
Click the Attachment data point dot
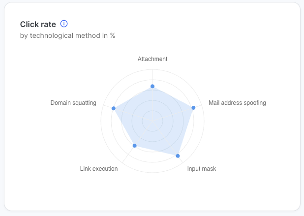152,86
